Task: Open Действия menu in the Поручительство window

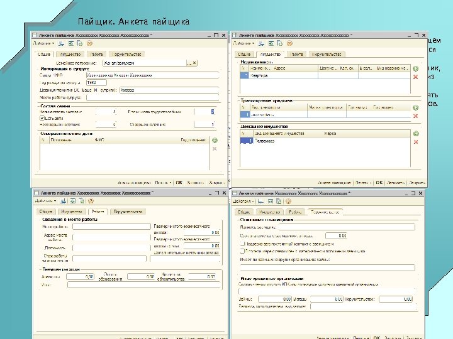Action: [243, 202]
